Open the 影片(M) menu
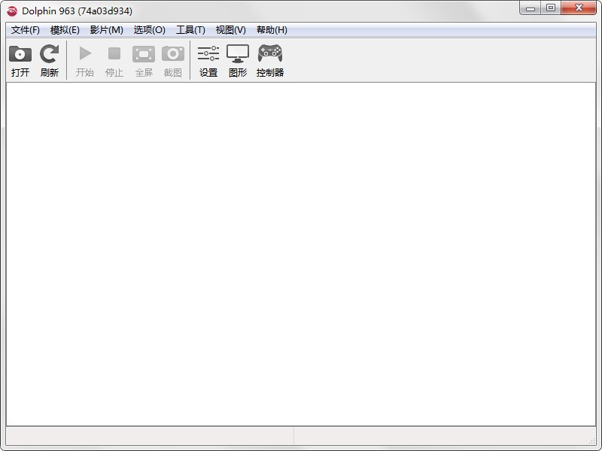 [x=106, y=30]
